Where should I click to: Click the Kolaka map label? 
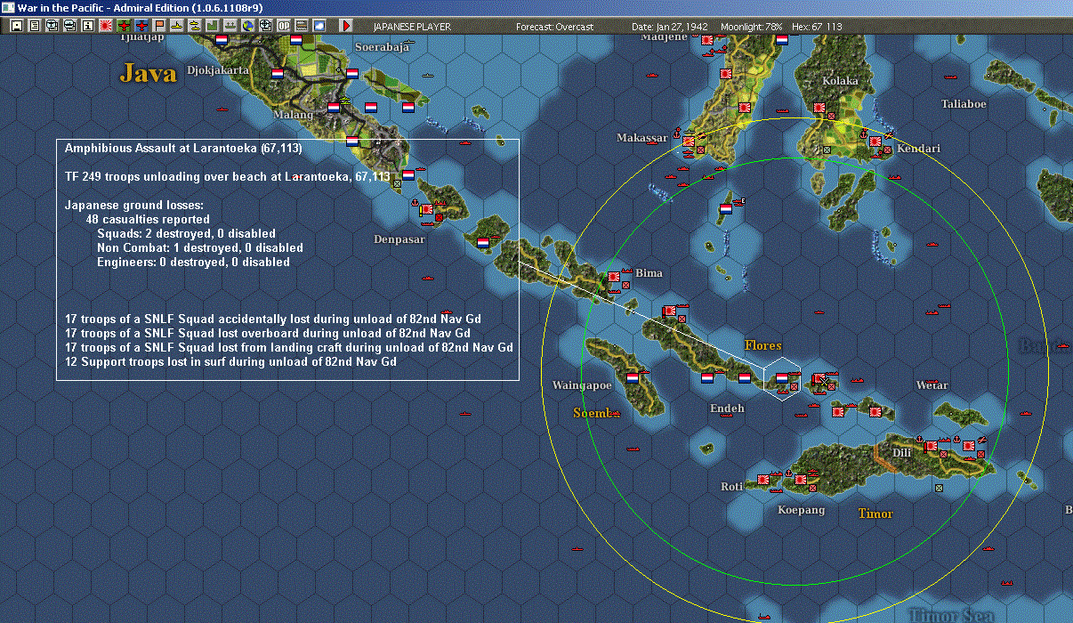pos(841,81)
